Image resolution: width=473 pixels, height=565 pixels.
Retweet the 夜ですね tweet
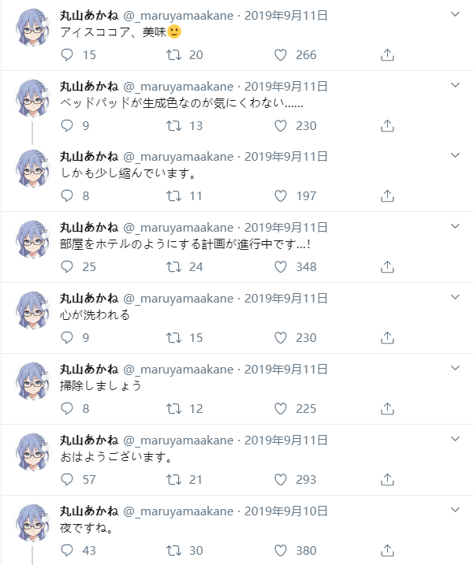click(173, 550)
